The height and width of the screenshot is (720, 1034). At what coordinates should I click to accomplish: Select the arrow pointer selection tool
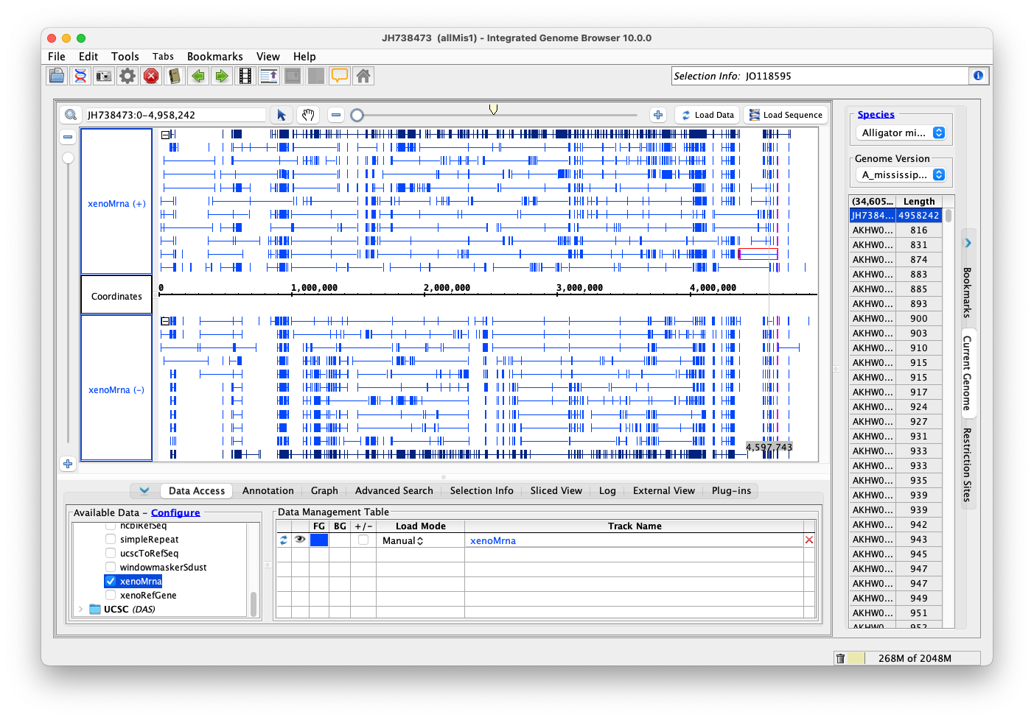tap(281, 115)
